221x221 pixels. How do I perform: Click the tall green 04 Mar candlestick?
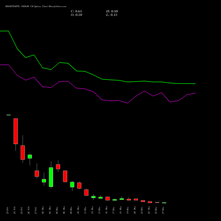(51, 177)
